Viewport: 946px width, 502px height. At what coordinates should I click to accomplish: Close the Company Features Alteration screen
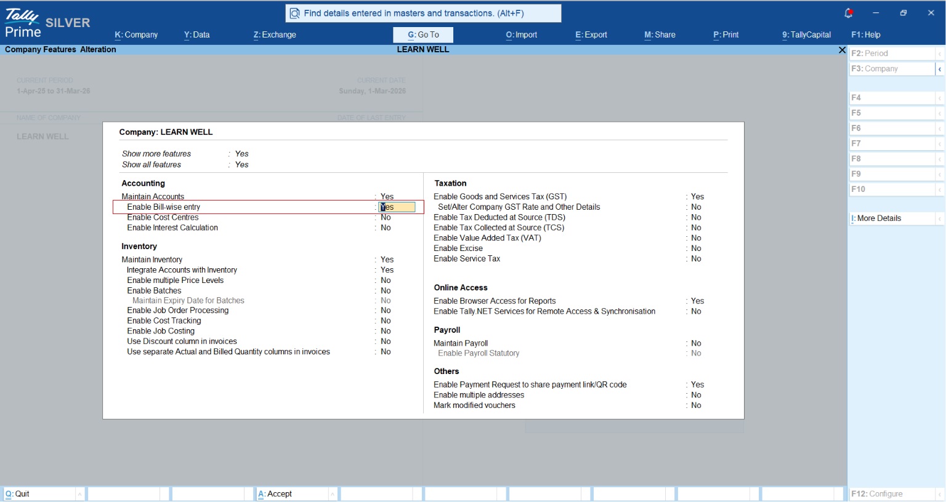(842, 50)
